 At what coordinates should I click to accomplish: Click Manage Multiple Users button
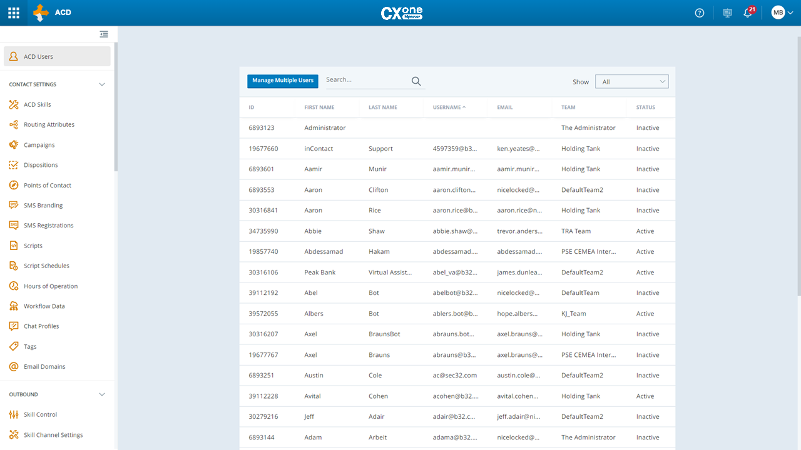point(283,81)
